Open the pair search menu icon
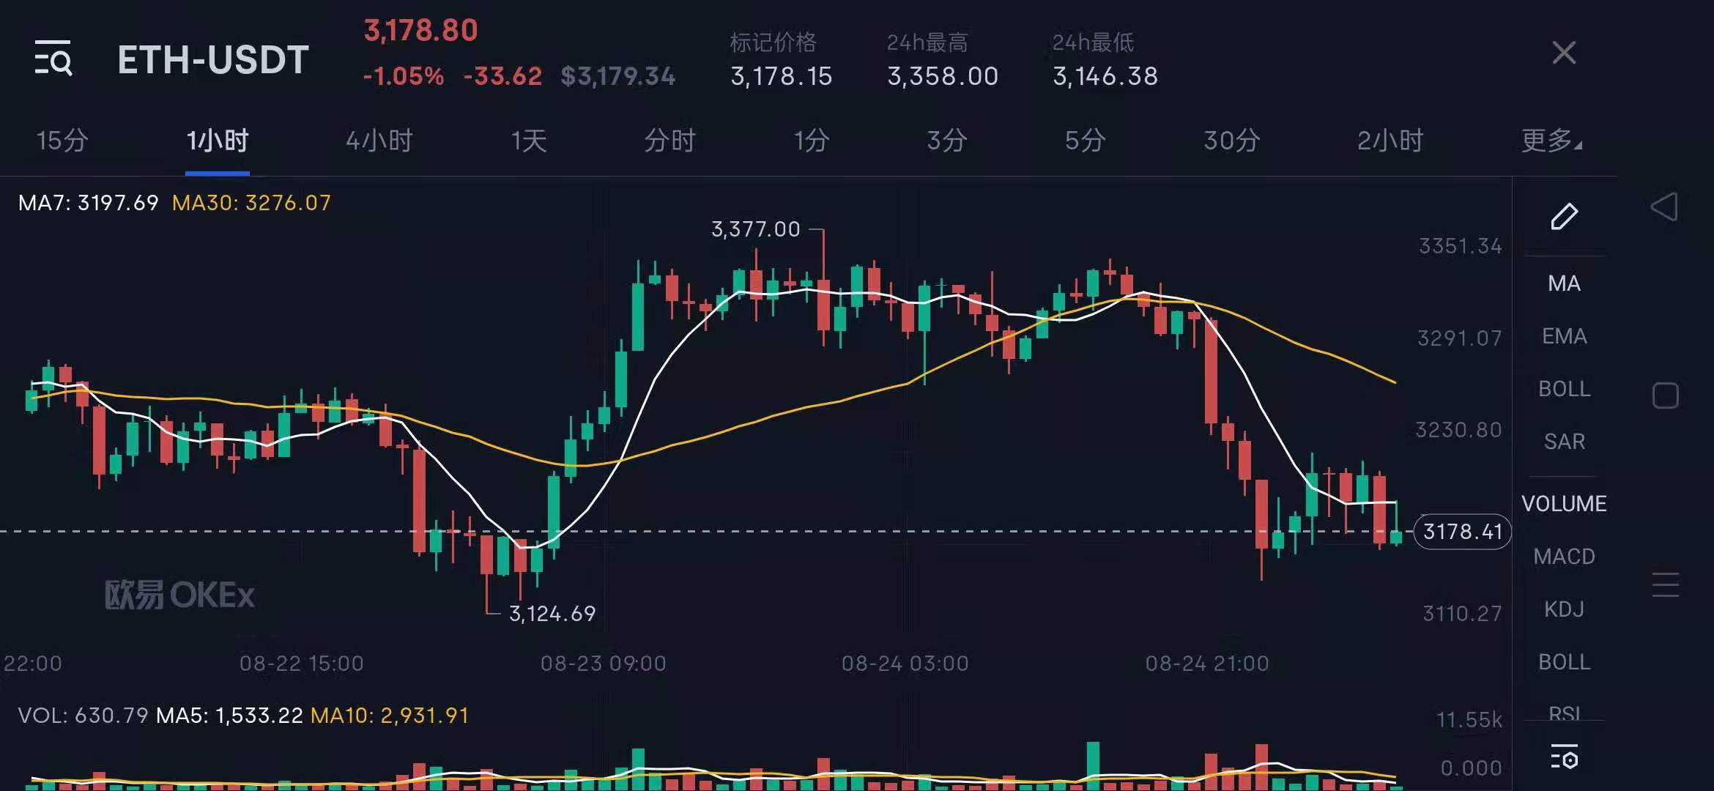Screen dimensions: 1714x791 pos(53,58)
